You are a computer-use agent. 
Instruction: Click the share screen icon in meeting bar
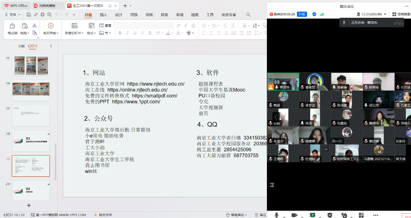click(x=312, y=215)
